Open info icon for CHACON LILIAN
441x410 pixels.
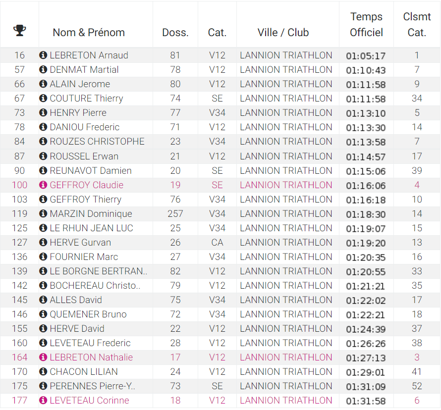pos(43,372)
